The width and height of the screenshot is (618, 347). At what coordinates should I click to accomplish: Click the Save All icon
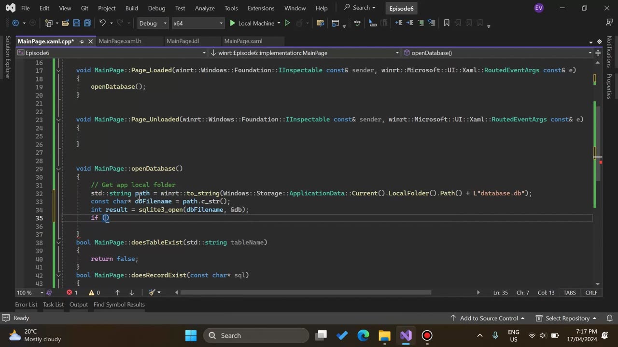[x=87, y=23]
